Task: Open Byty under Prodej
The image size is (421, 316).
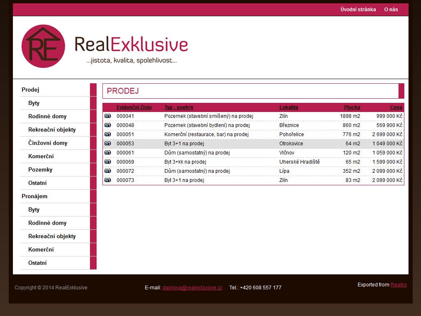Action: click(x=34, y=103)
